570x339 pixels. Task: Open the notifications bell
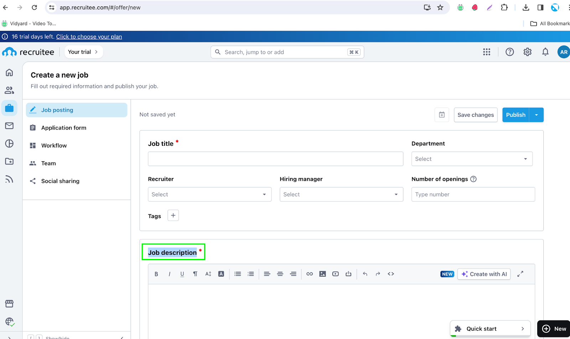[545, 52]
